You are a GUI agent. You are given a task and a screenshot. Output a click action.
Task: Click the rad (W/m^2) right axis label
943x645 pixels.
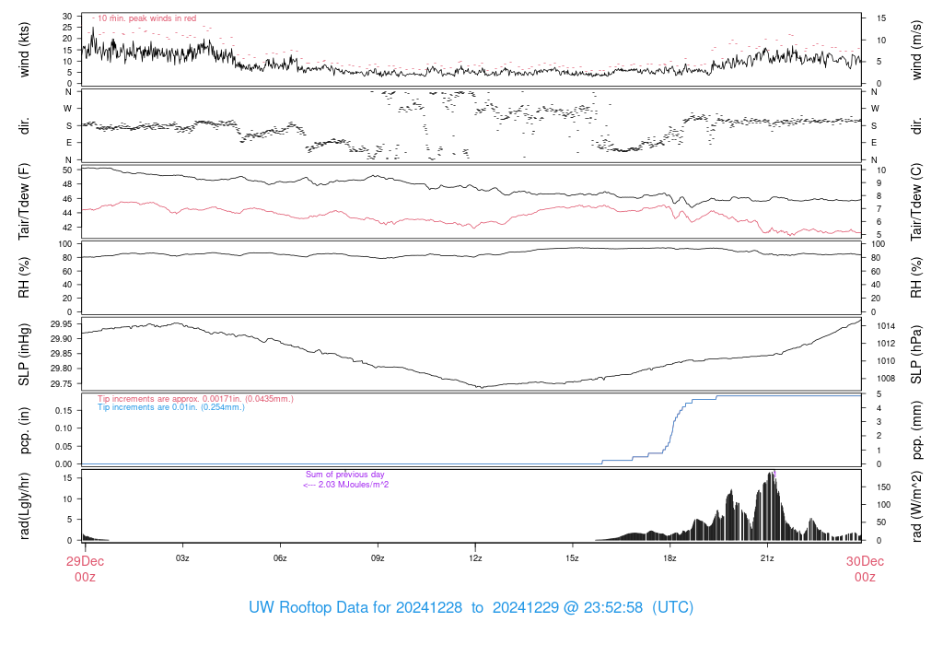(918, 504)
